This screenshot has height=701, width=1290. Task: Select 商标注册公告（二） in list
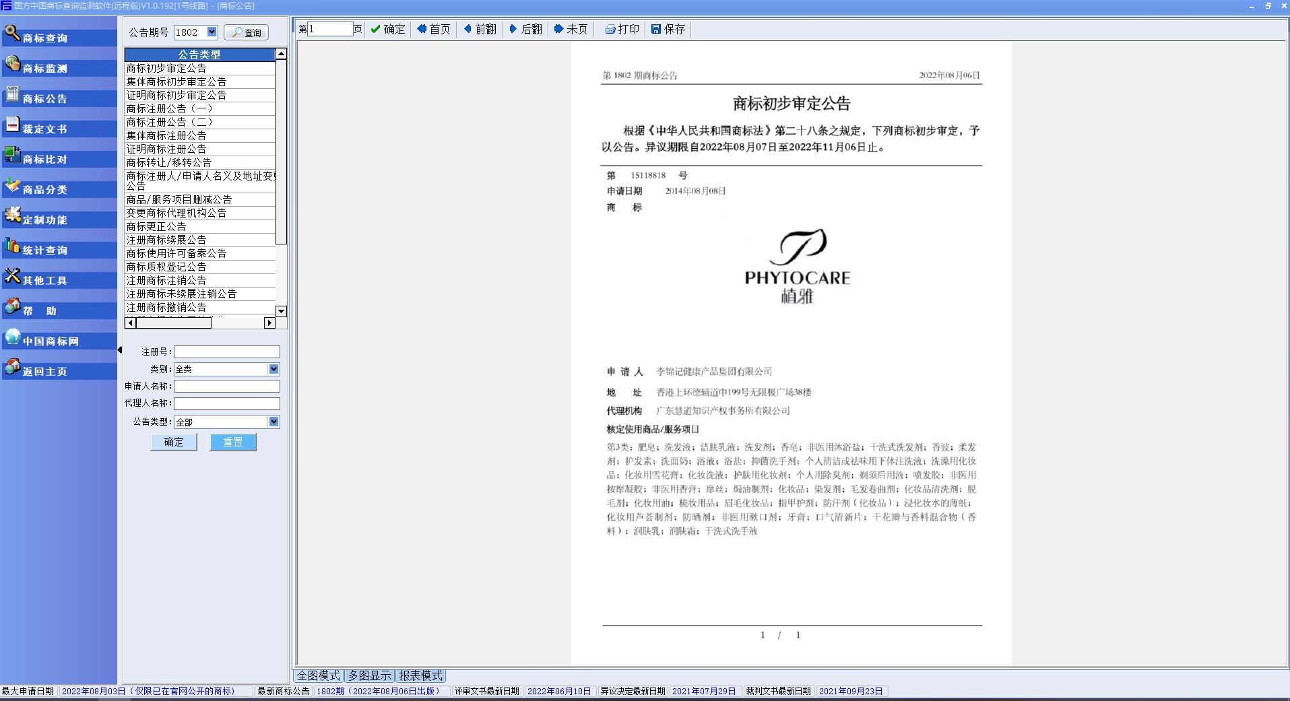[x=200, y=122]
